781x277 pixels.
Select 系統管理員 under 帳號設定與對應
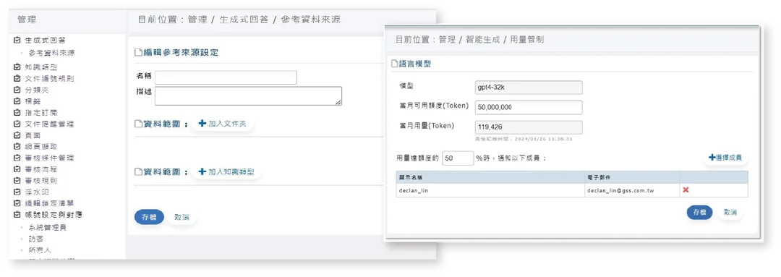[x=48, y=227]
